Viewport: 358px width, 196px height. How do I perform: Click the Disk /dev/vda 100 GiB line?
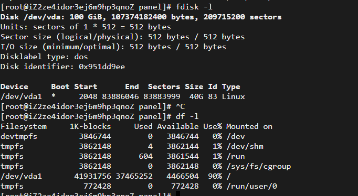[141, 17]
